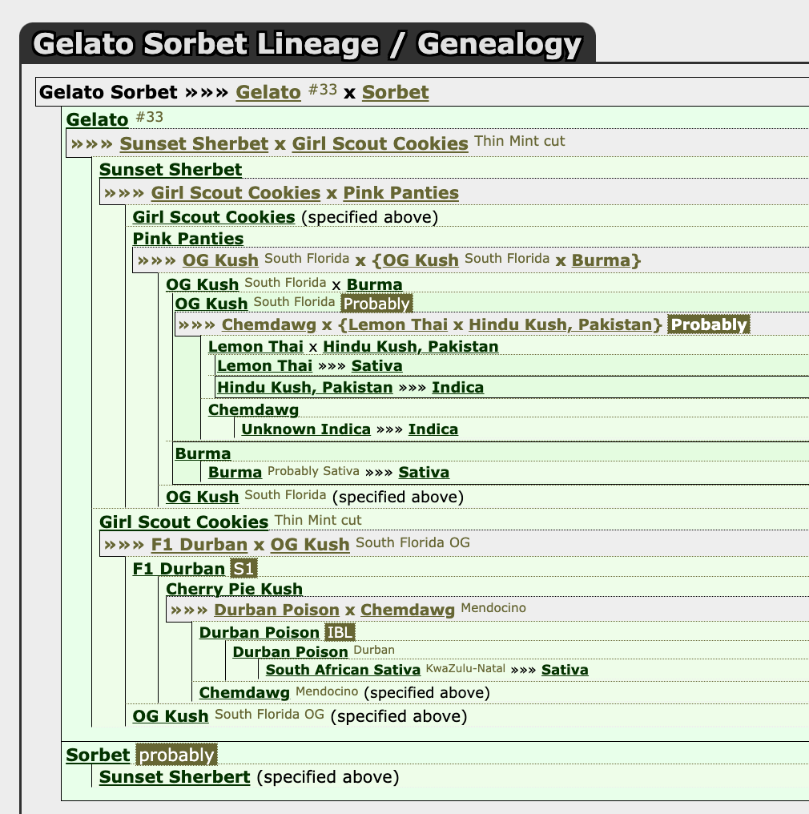Open Lemon Thai in the brace-free "Lemon Thai x Hindu Kush" heading
The width and height of the screenshot is (809, 814).
point(256,346)
